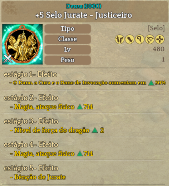Viewport: 169px width, 186px height.
Task: Click the Jurate seal item thumbnail
Action: [x=22, y=44]
